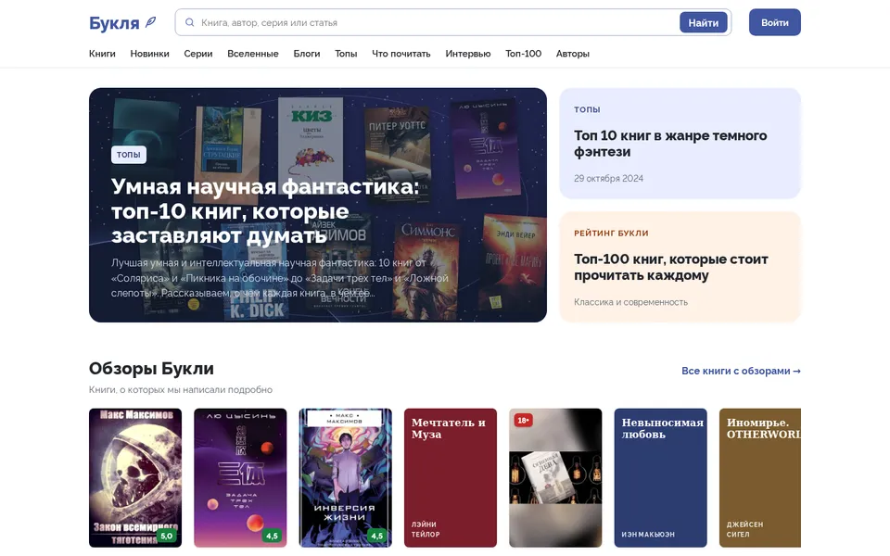Open the Что почитать menu item
This screenshot has height=556, width=890.
(401, 54)
